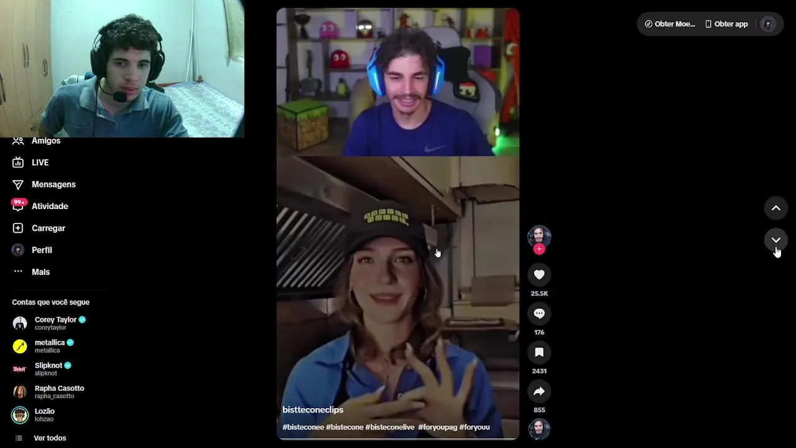Click Slipknot's avatar thumbnail
Image resolution: width=796 pixels, height=448 pixels.
point(20,369)
